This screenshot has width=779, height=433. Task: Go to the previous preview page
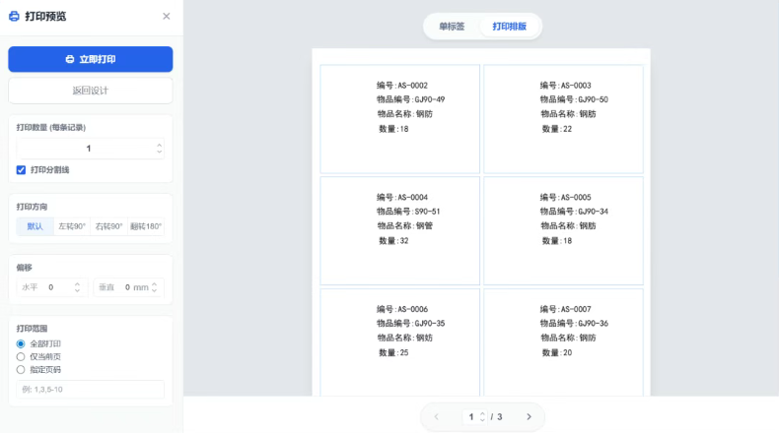436,416
